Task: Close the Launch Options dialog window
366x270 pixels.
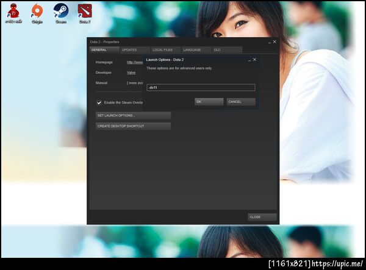Action: coord(254,60)
